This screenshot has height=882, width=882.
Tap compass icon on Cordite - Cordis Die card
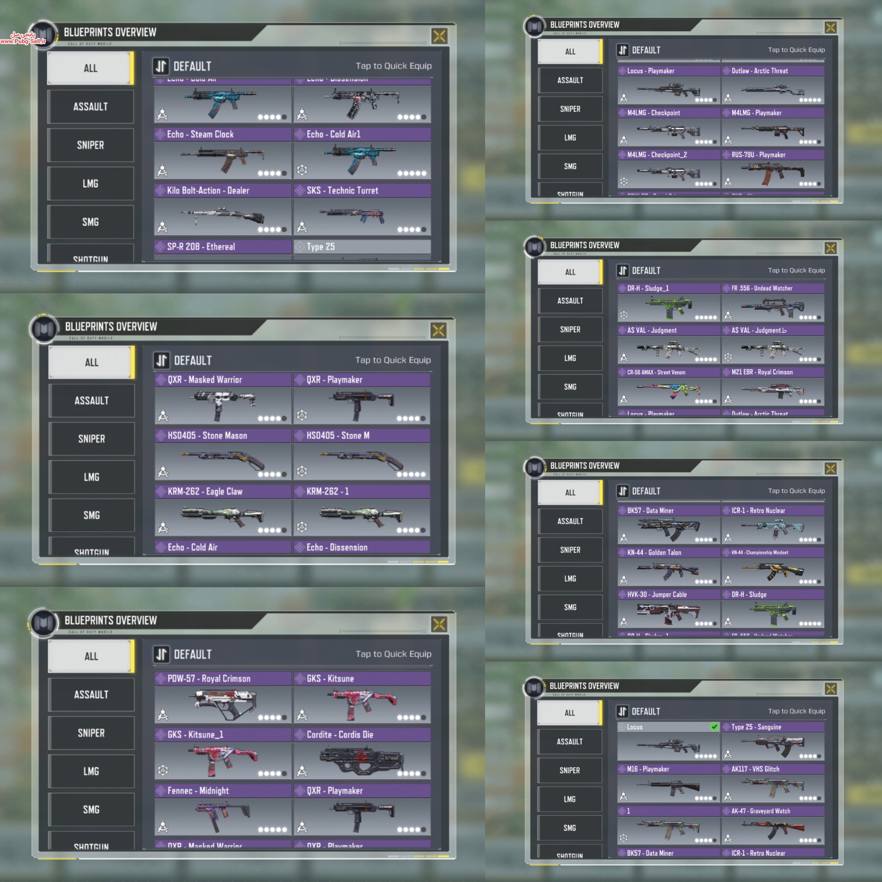click(x=302, y=771)
